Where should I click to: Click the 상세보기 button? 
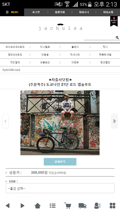(x=60, y=162)
